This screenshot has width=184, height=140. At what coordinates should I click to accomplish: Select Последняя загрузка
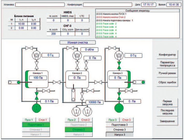coord(167,112)
